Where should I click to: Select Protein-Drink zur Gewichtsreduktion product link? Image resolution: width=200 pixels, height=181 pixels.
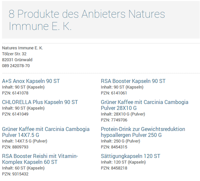pos(143,132)
